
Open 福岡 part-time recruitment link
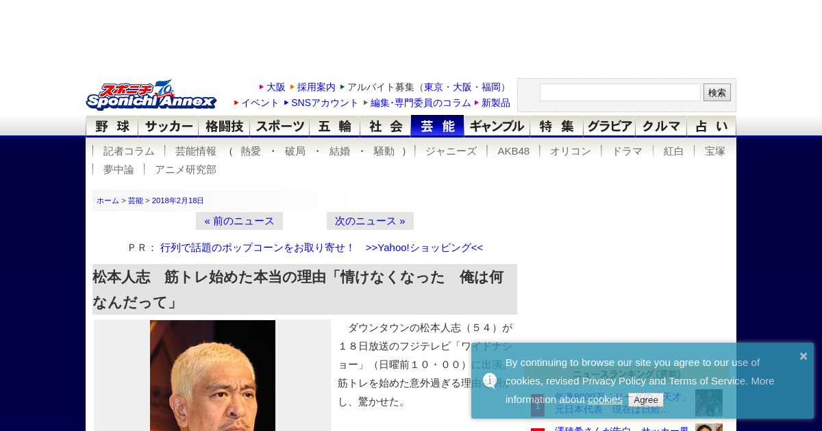pos(491,87)
